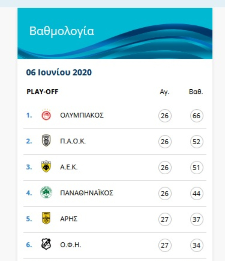Viewport: 225px width, 261px height.
Task: Click the O.F.I. black-and-white crest
Action: pyautogui.click(x=46, y=245)
